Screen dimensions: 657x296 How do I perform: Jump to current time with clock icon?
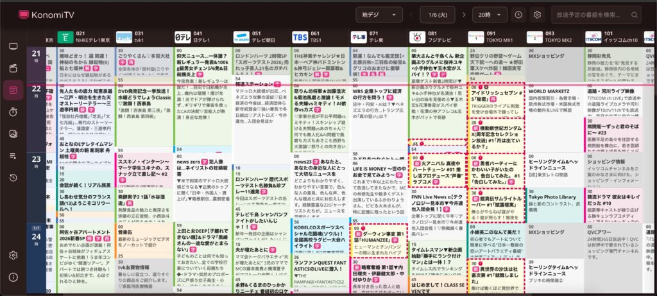(518, 14)
